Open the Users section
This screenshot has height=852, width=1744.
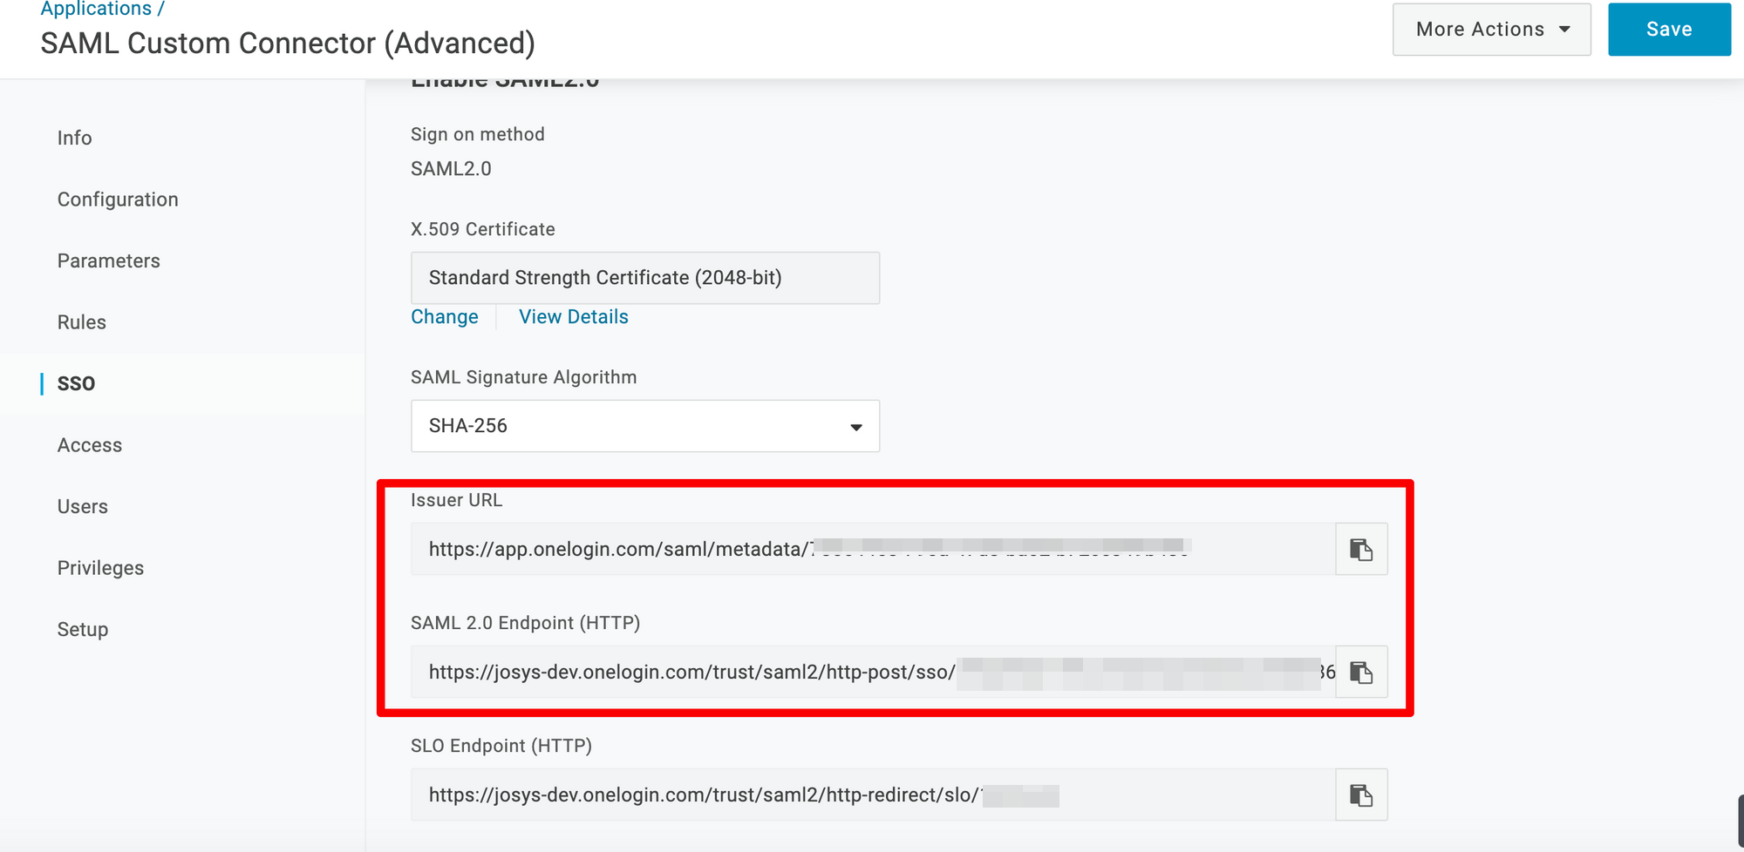pyautogui.click(x=82, y=507)
